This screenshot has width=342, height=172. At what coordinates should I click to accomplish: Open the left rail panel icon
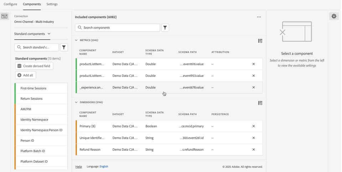[5, 16]
